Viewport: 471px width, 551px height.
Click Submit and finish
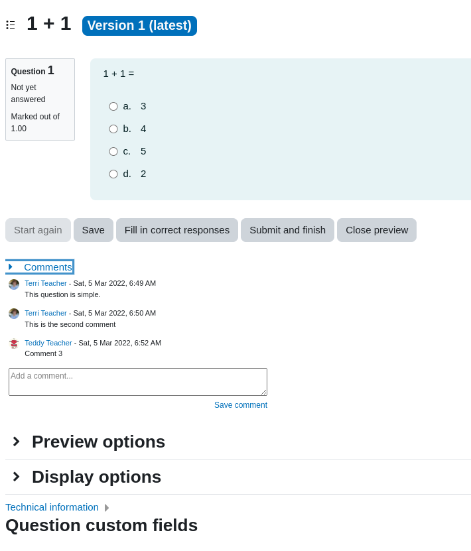[x=287, y=230]
